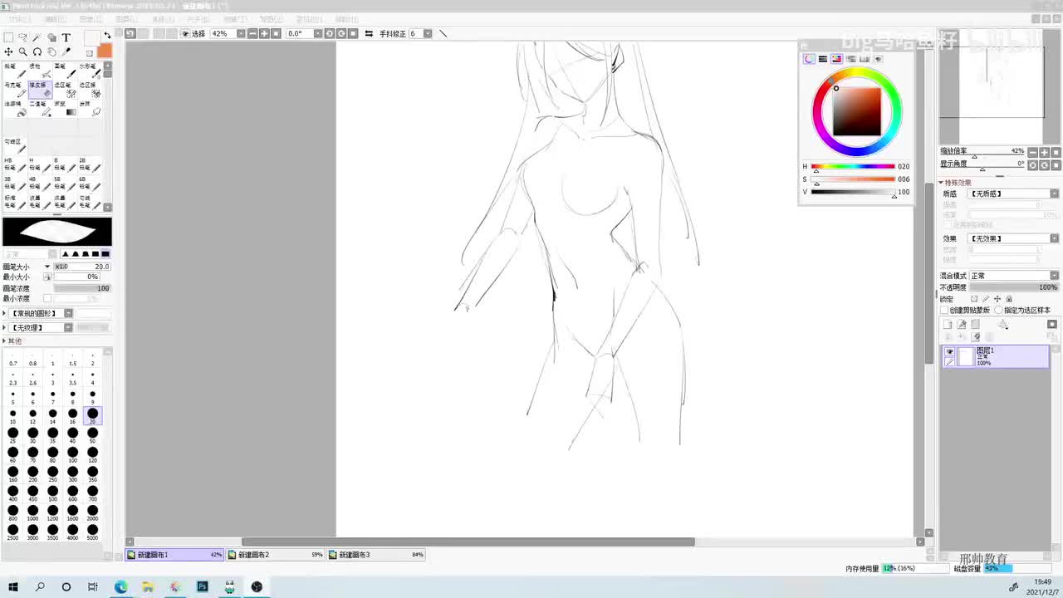Zoom in canvas with toolbar plus button
This screenshot has height=598, width=1063.
264,33
